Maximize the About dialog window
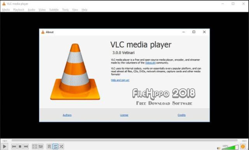The width and height of the screenshot is (249, 150). [x=194, y=32]
